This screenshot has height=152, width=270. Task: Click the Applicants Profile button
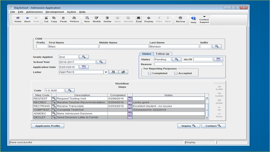[48, 126]
